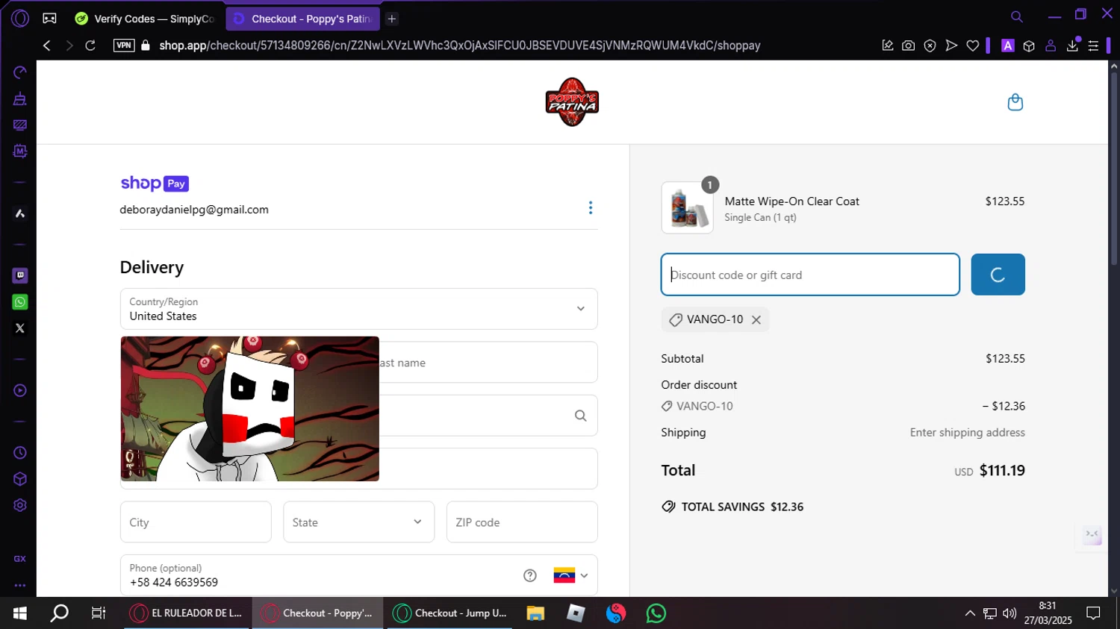1120x629 pixels.
Task: Go back to the previous page
Action: pos(47,46)
